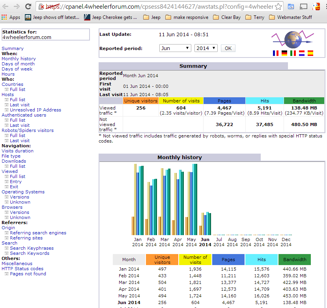Open the Jeep bookmarks folder
This screenshot has height=308, width=327.
[x=152, y=17]
